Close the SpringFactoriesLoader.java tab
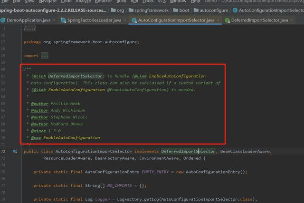This screenshot has height=203, width=304. (125, 20)
